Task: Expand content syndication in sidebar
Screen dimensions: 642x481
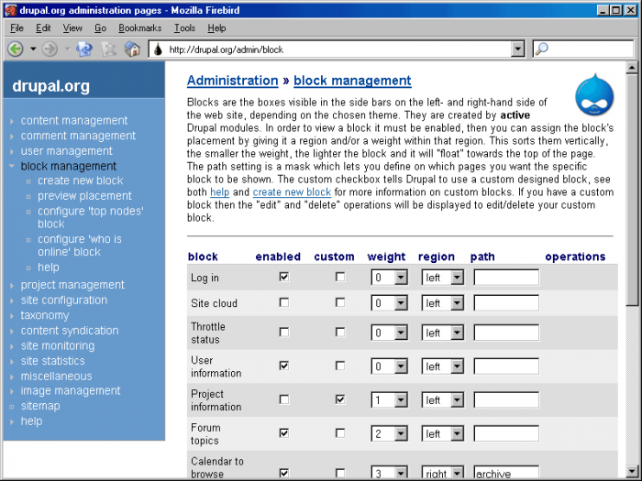Action: (x=70, y=331)
